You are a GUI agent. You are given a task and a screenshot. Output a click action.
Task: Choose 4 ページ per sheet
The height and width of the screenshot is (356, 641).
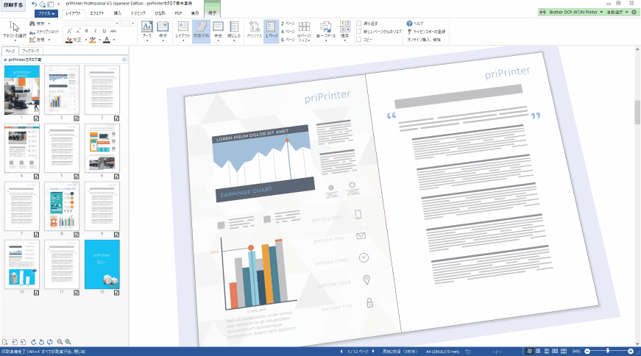click(288, 32)
